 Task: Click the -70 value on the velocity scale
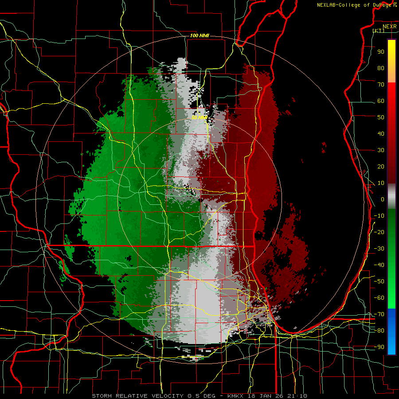tap(379, 314)
